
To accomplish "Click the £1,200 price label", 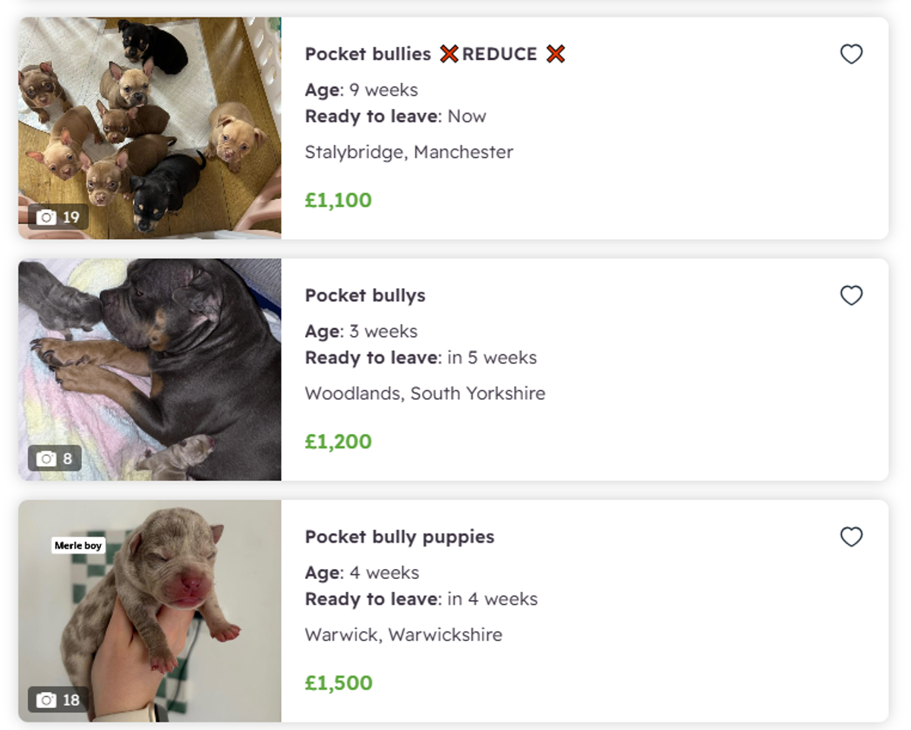I will pos(339,441).
